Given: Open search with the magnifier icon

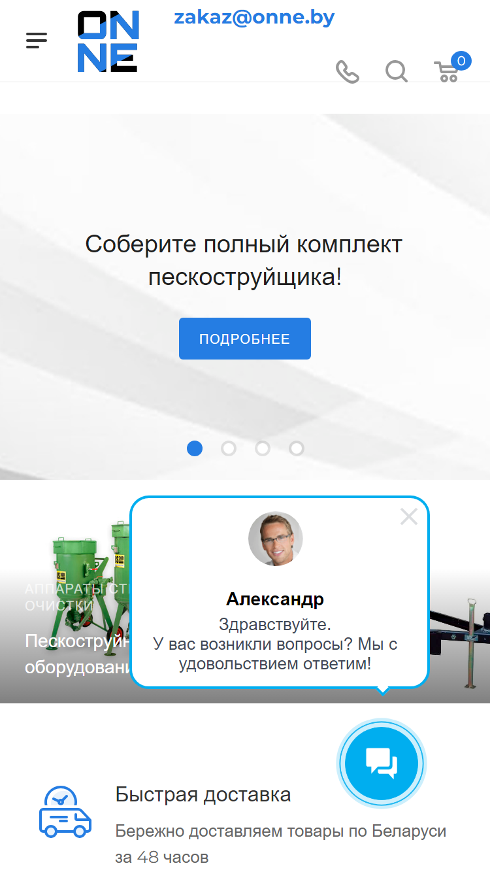Looking at the screenshot, I should 396,71.
